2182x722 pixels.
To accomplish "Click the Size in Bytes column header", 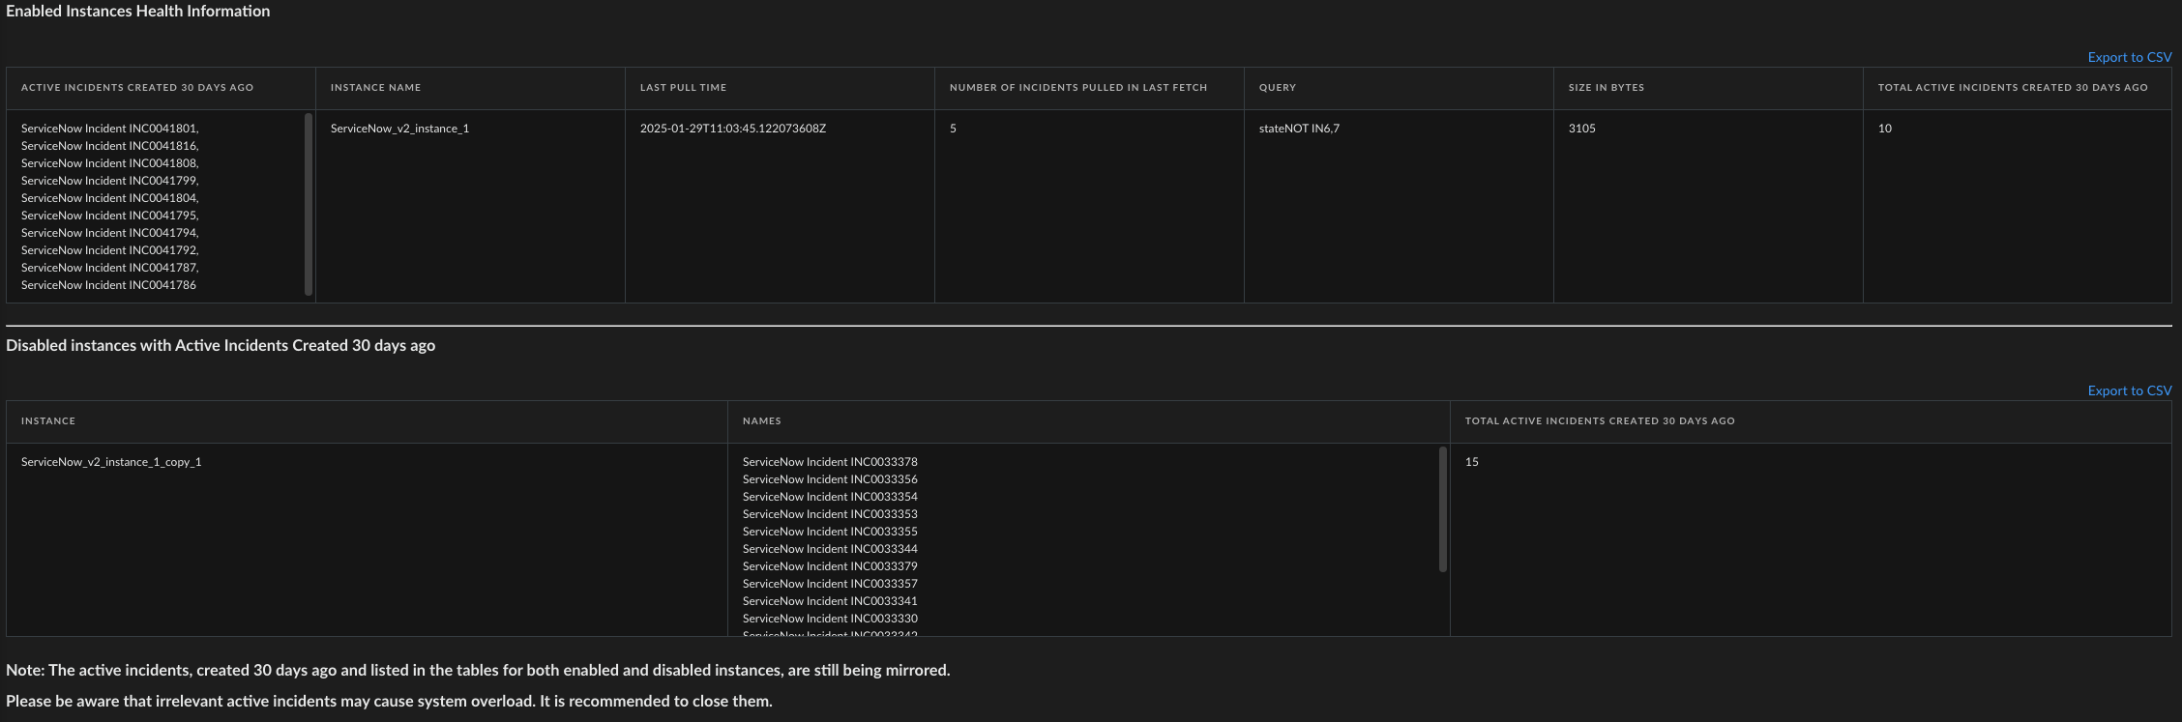I will [x=1606, y=88].
